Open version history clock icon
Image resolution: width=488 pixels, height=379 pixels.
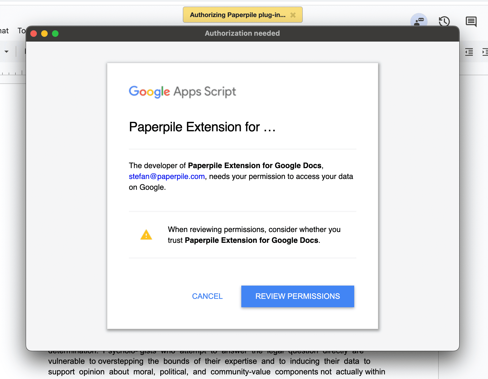point(444,21)
